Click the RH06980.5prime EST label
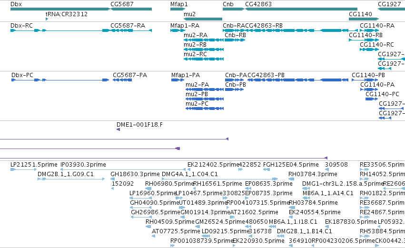The width and height of the screenshot is (405, 248). 169,184
